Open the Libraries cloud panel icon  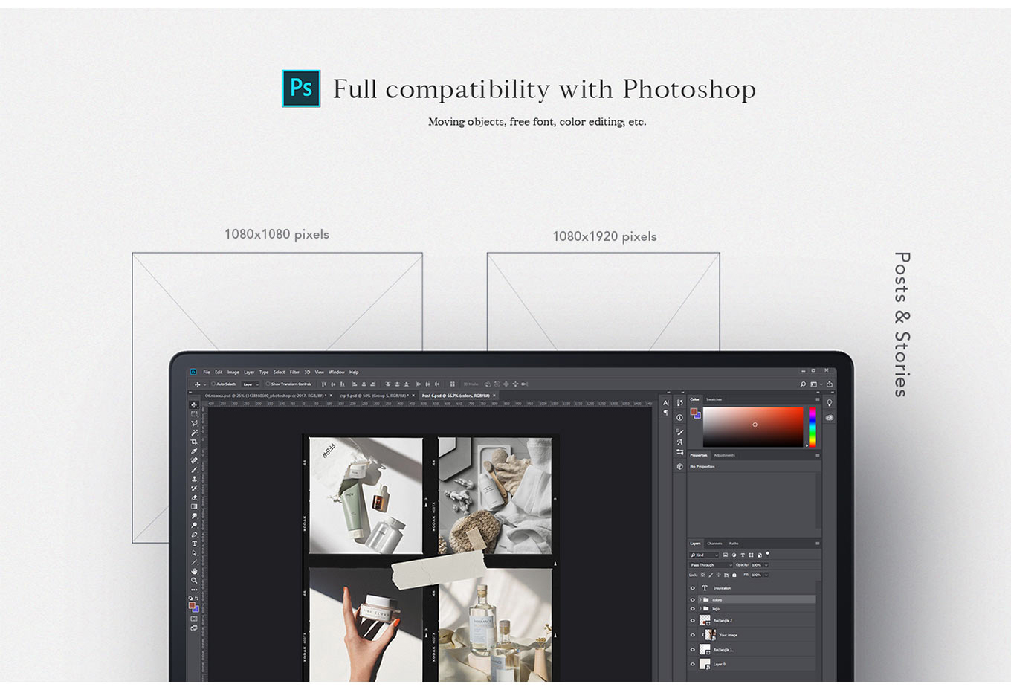pyautogui.click(x=830, y=418)
